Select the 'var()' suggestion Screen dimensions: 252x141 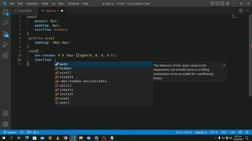(x=103, y=103)
